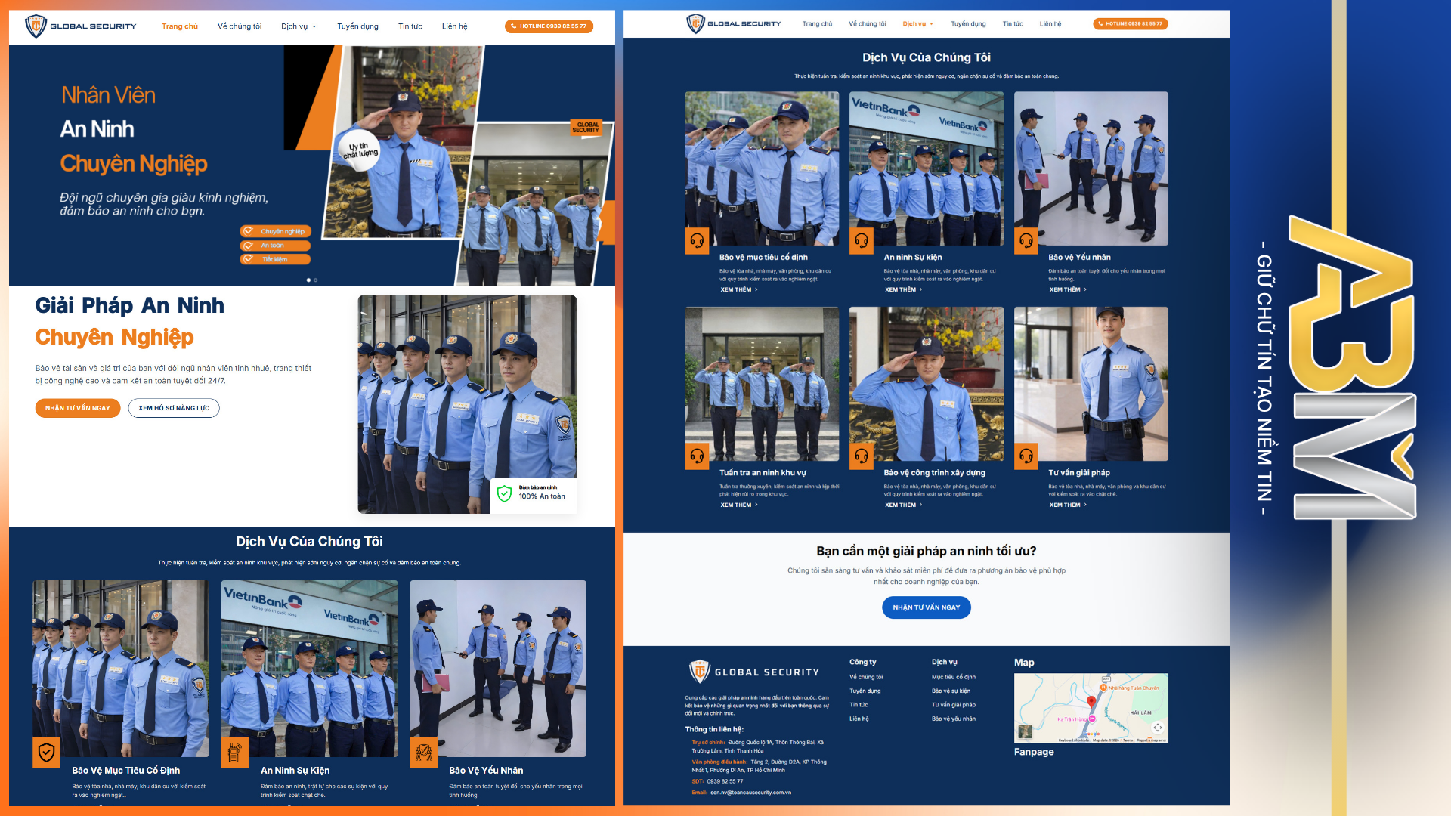
Task: Select first hero carousel dot
Action: point(308,280)
